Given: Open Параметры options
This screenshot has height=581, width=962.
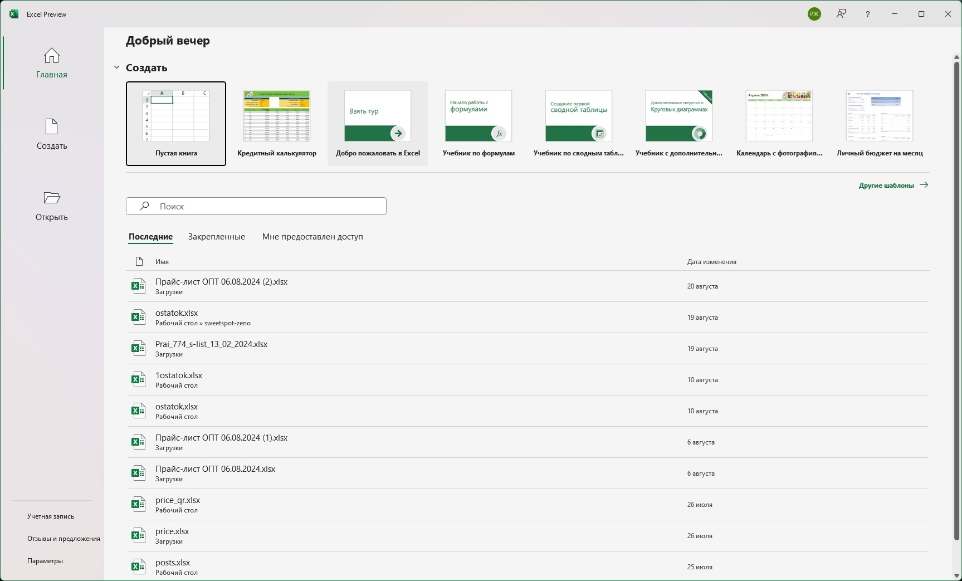Looking at the screenshot, I should (45, 561).
